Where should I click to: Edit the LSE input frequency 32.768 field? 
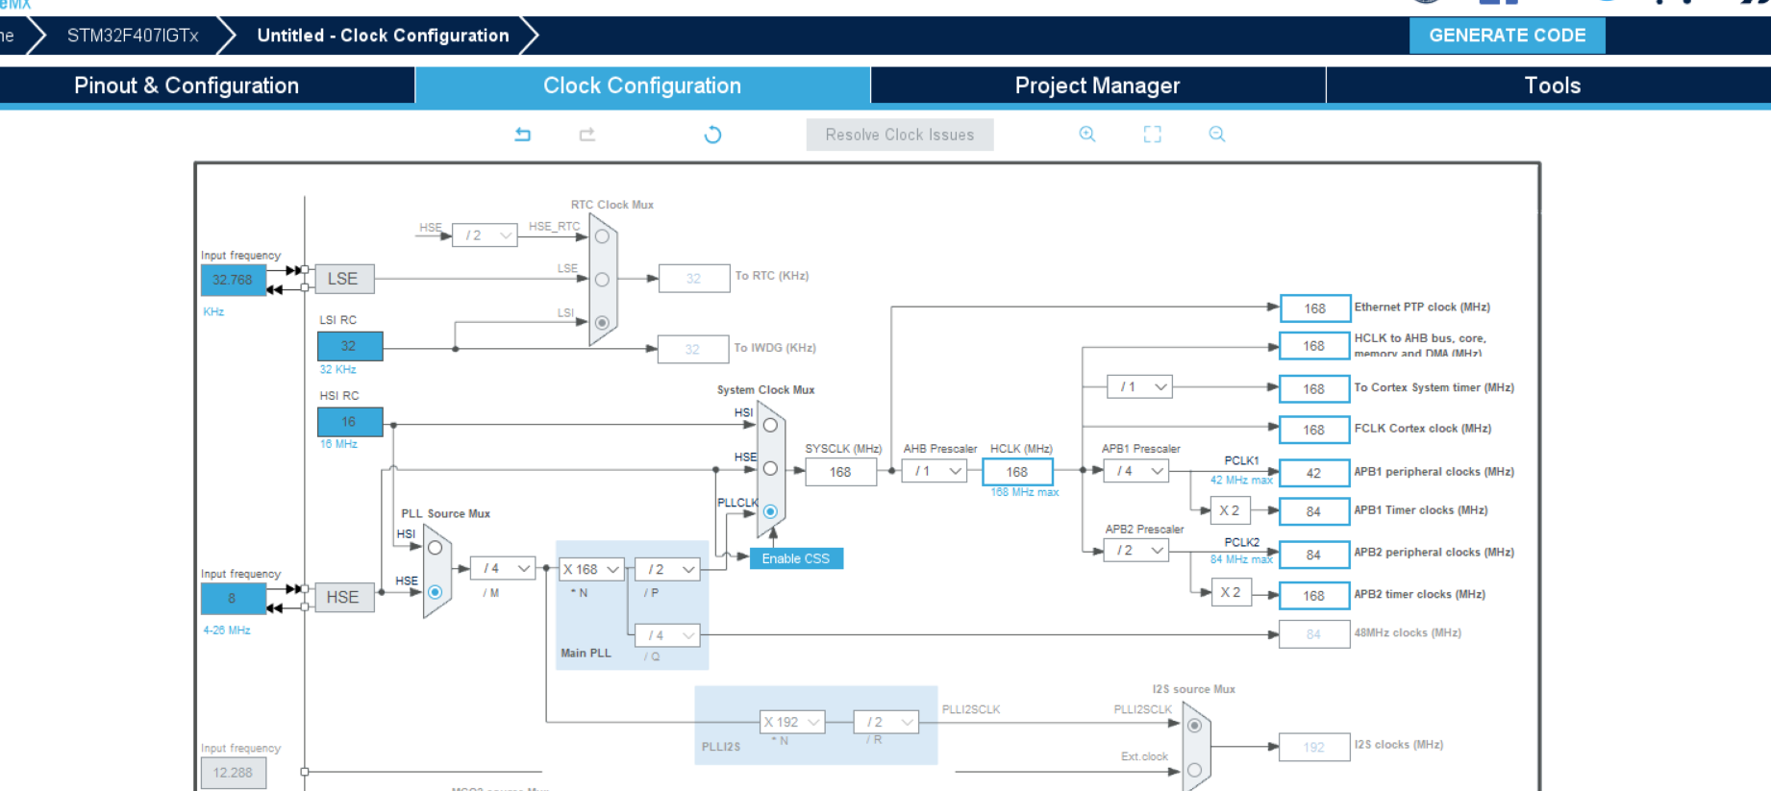(233, 280)
